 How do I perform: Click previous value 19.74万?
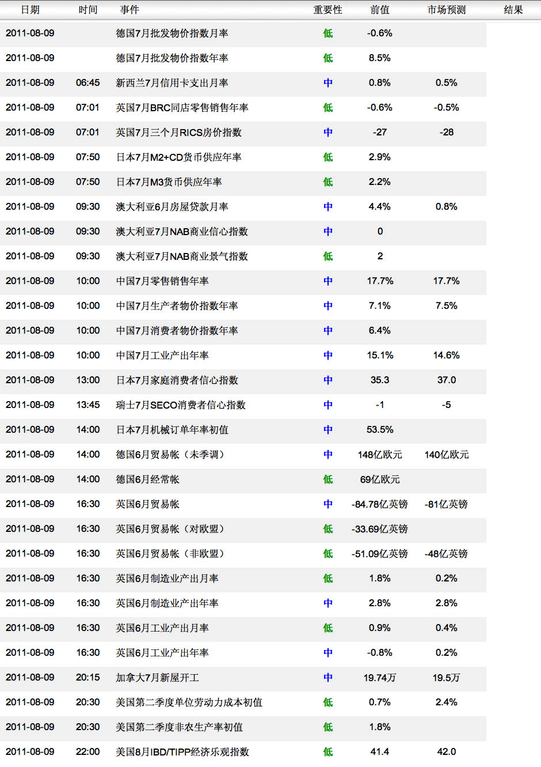pyautogui.click(x=380, y=678)
